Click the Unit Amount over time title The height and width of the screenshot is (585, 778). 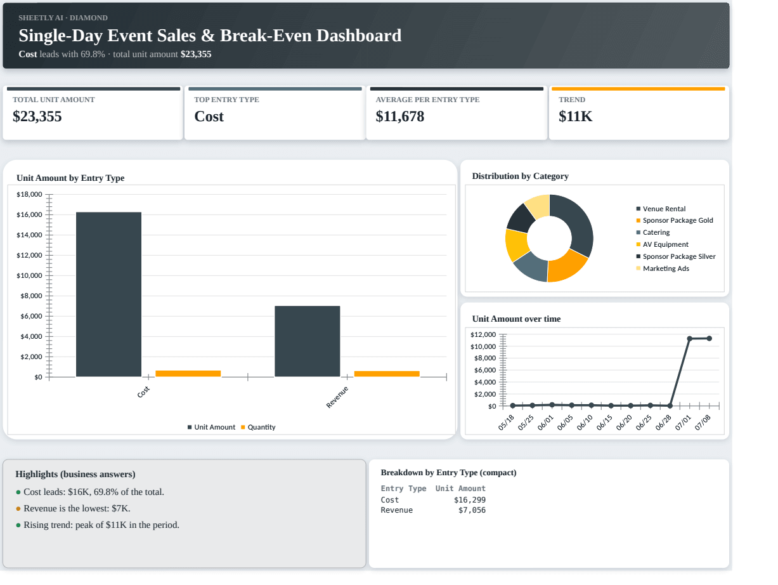(x=516, y=319)
